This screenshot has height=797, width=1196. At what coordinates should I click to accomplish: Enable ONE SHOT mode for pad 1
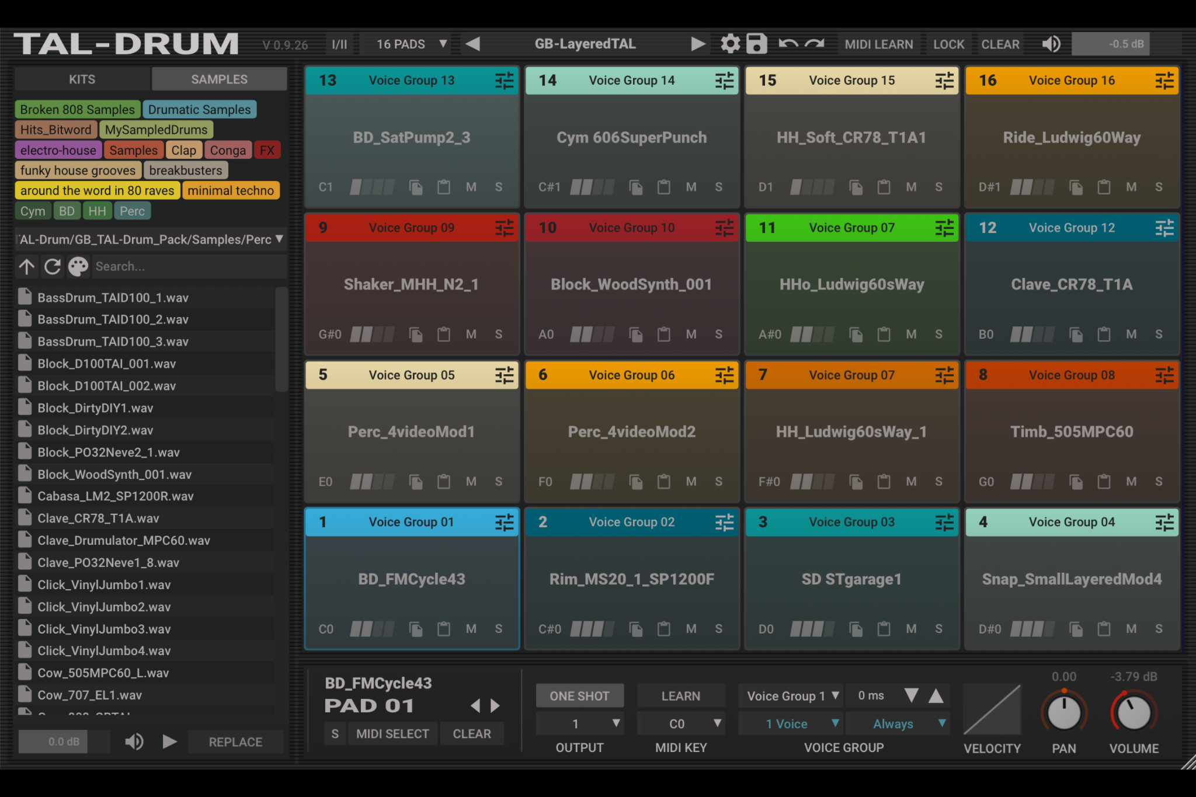(580, 695)
